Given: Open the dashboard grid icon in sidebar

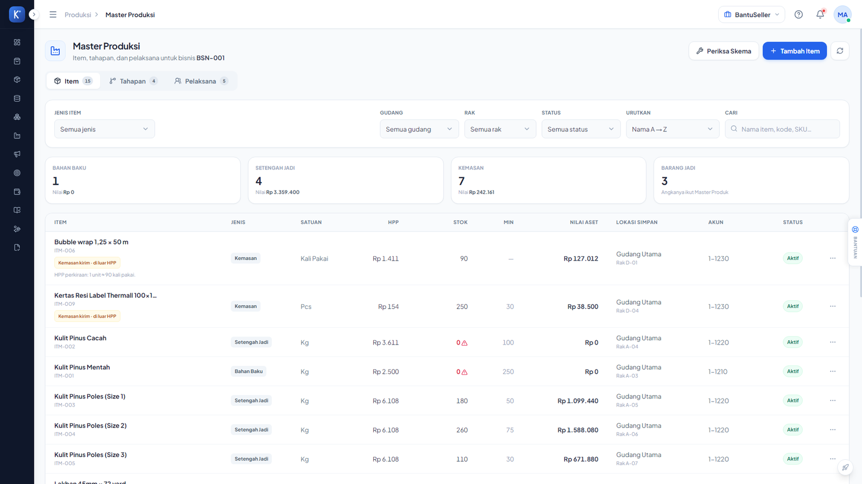Looking at the screenshot, I should (17, 42).
